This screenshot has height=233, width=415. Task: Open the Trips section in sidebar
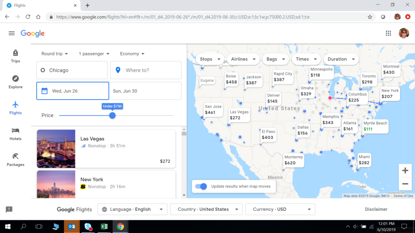(x=15, y=56)
